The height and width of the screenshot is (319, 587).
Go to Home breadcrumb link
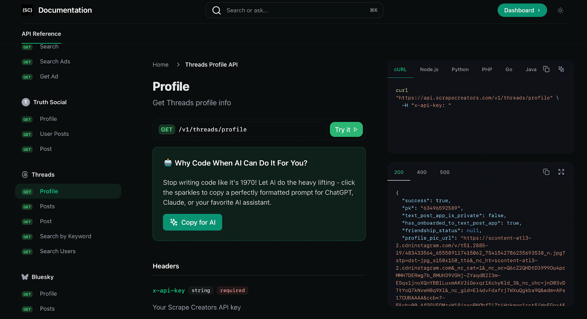point(161,65)
